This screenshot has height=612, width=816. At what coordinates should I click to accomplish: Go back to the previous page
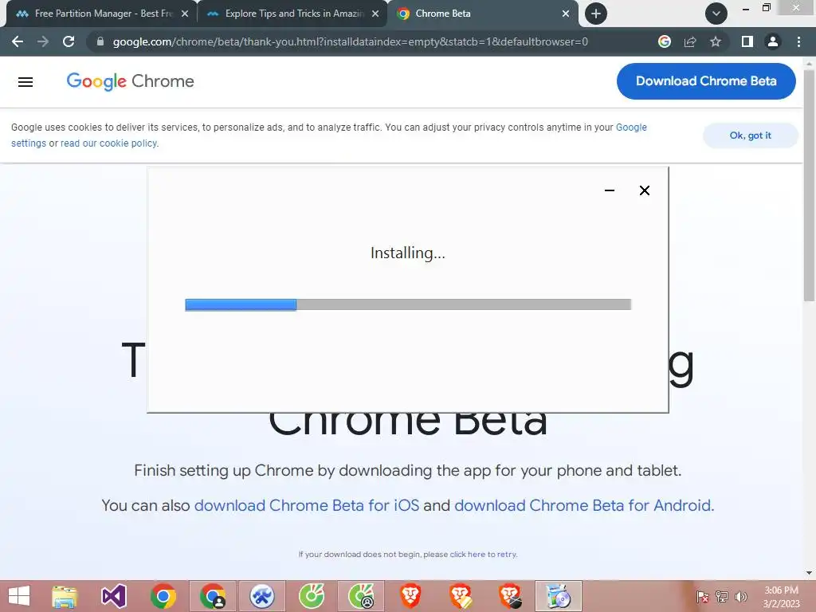[x=18, y=41]
